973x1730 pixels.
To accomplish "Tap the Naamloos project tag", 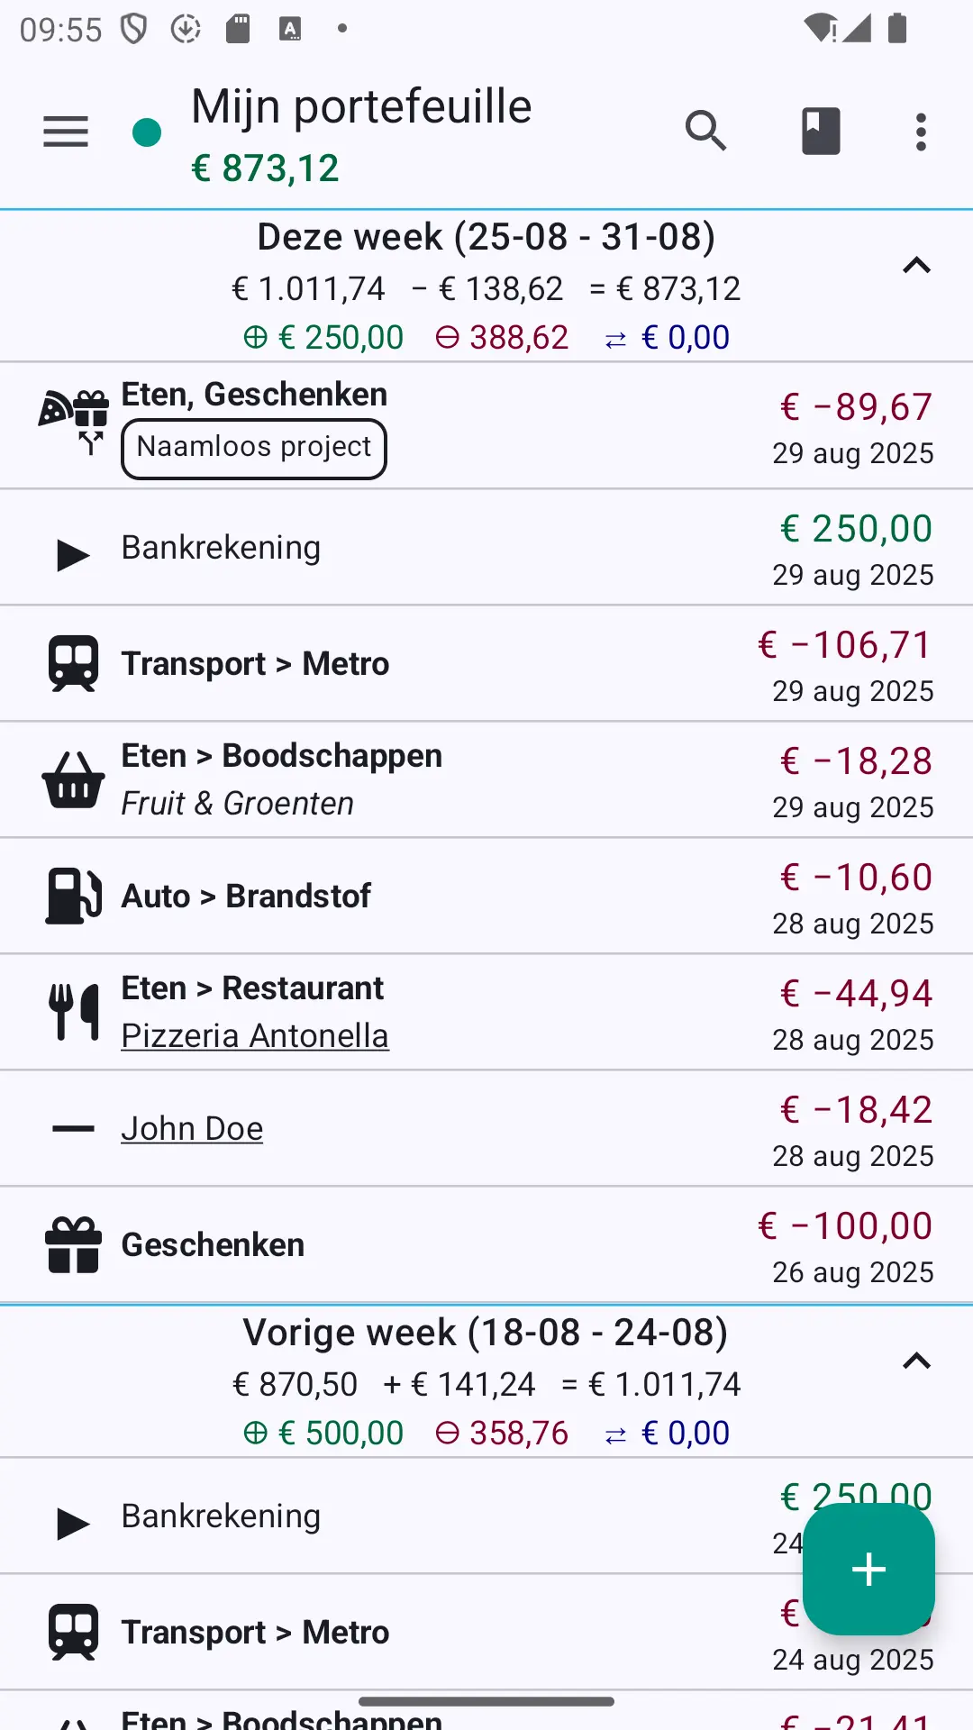I will [254, 449].
